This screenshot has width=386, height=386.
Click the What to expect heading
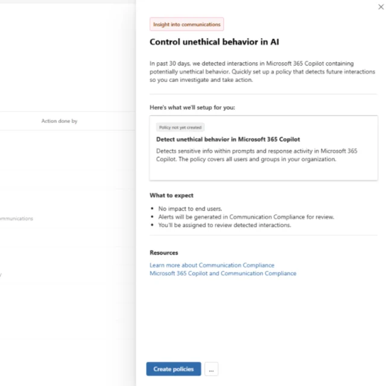[171, 195]
